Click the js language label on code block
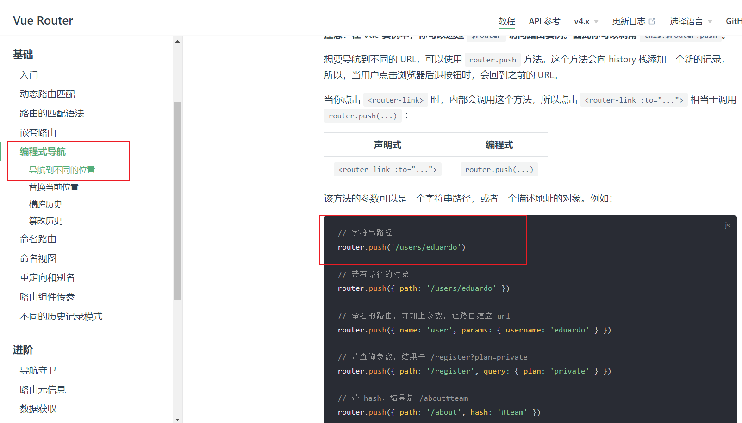This screenshot has height=423, width=742. [x=727, y=225]
